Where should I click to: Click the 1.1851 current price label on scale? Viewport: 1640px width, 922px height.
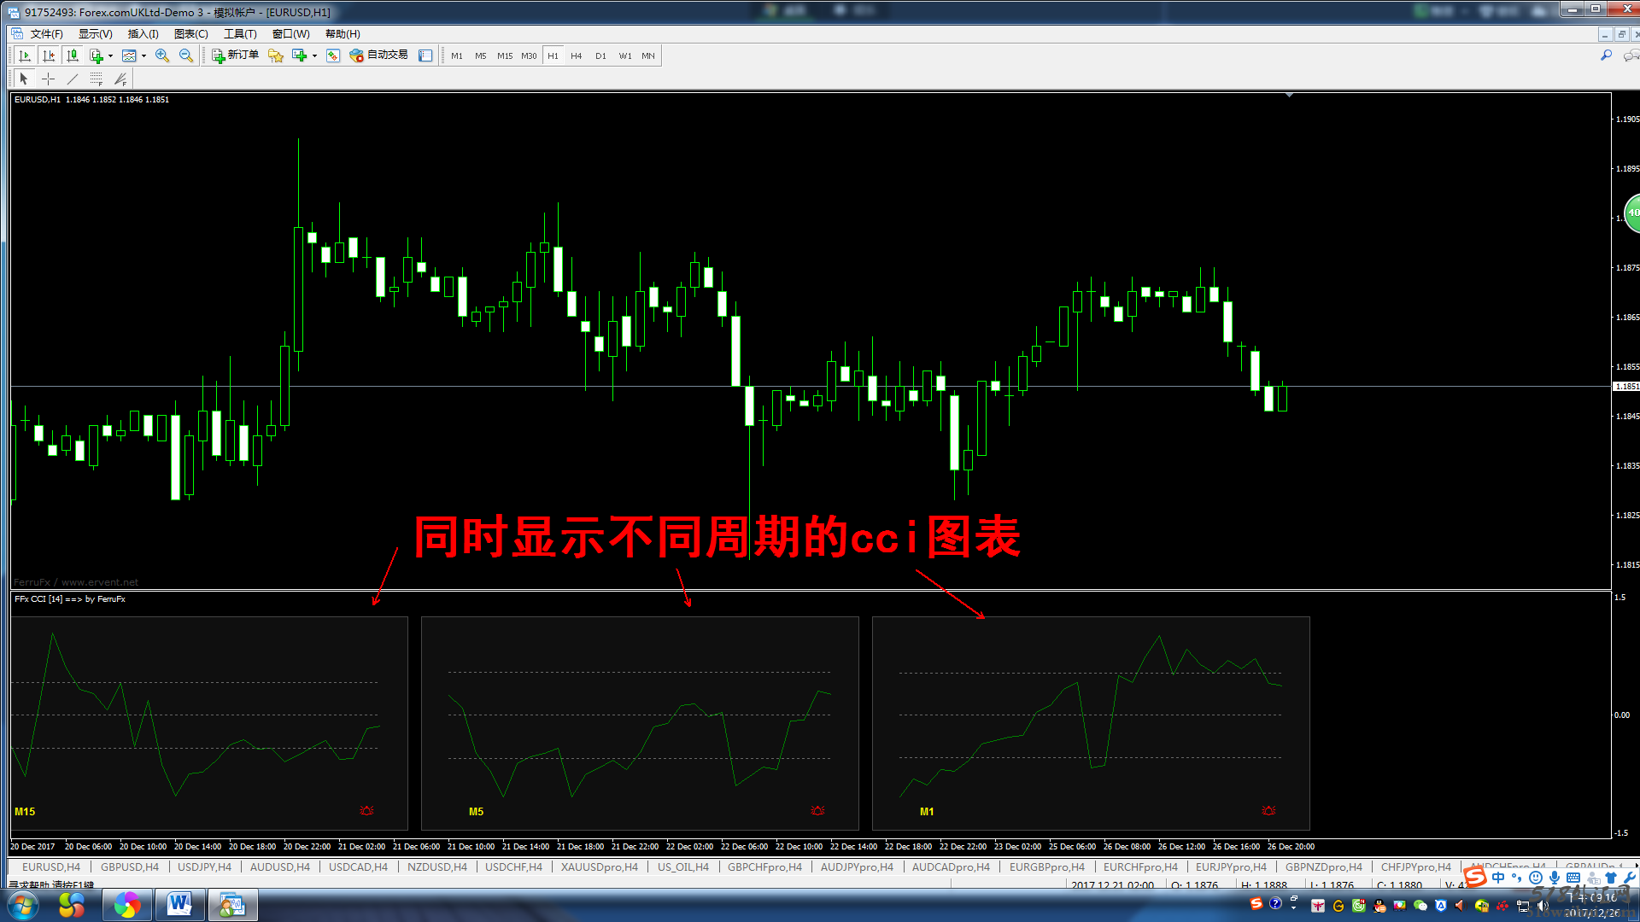tap(1625, 387)
